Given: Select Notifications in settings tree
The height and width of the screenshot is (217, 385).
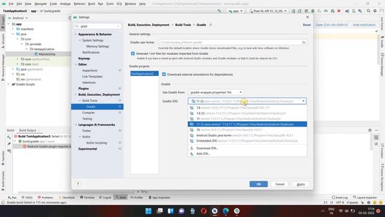Looking at the screenshot, I should (x=91, y=52).
